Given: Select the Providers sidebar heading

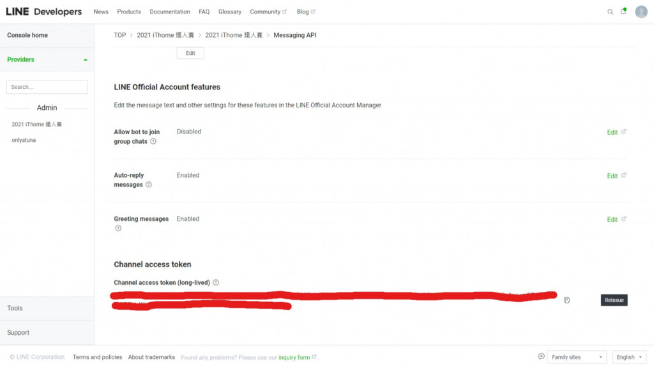Looking at the screenshot, I should 20,59.
